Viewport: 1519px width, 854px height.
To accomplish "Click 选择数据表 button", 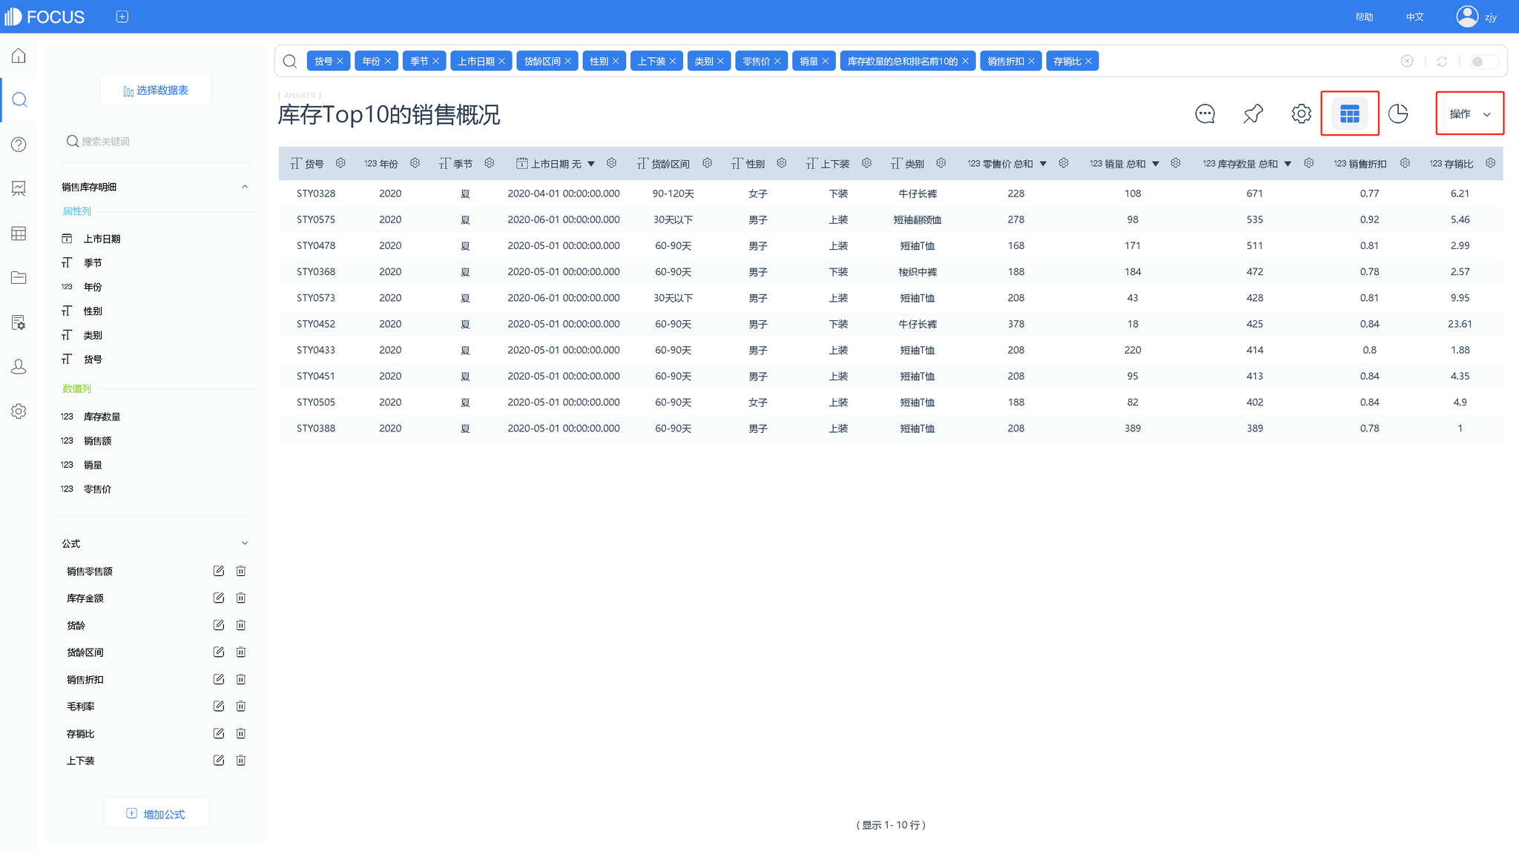I will [156, 90].
